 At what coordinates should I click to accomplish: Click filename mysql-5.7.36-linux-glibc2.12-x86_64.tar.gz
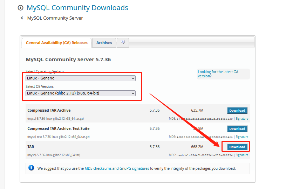55,119
